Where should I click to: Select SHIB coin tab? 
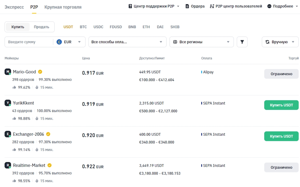[x=175, y=27]
